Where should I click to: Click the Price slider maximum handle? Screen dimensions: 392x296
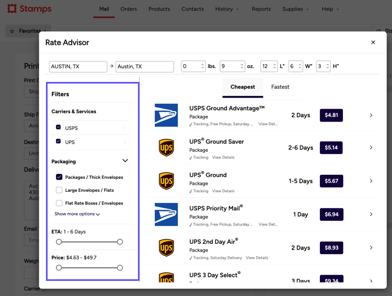click(120, 268)
